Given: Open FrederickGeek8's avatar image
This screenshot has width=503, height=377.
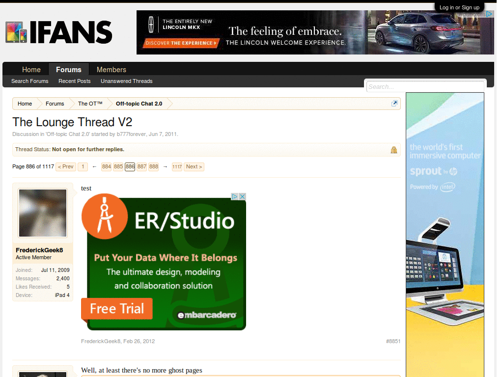Looking at the screenshot, I should pyautogui.click(x=43, y=213).
